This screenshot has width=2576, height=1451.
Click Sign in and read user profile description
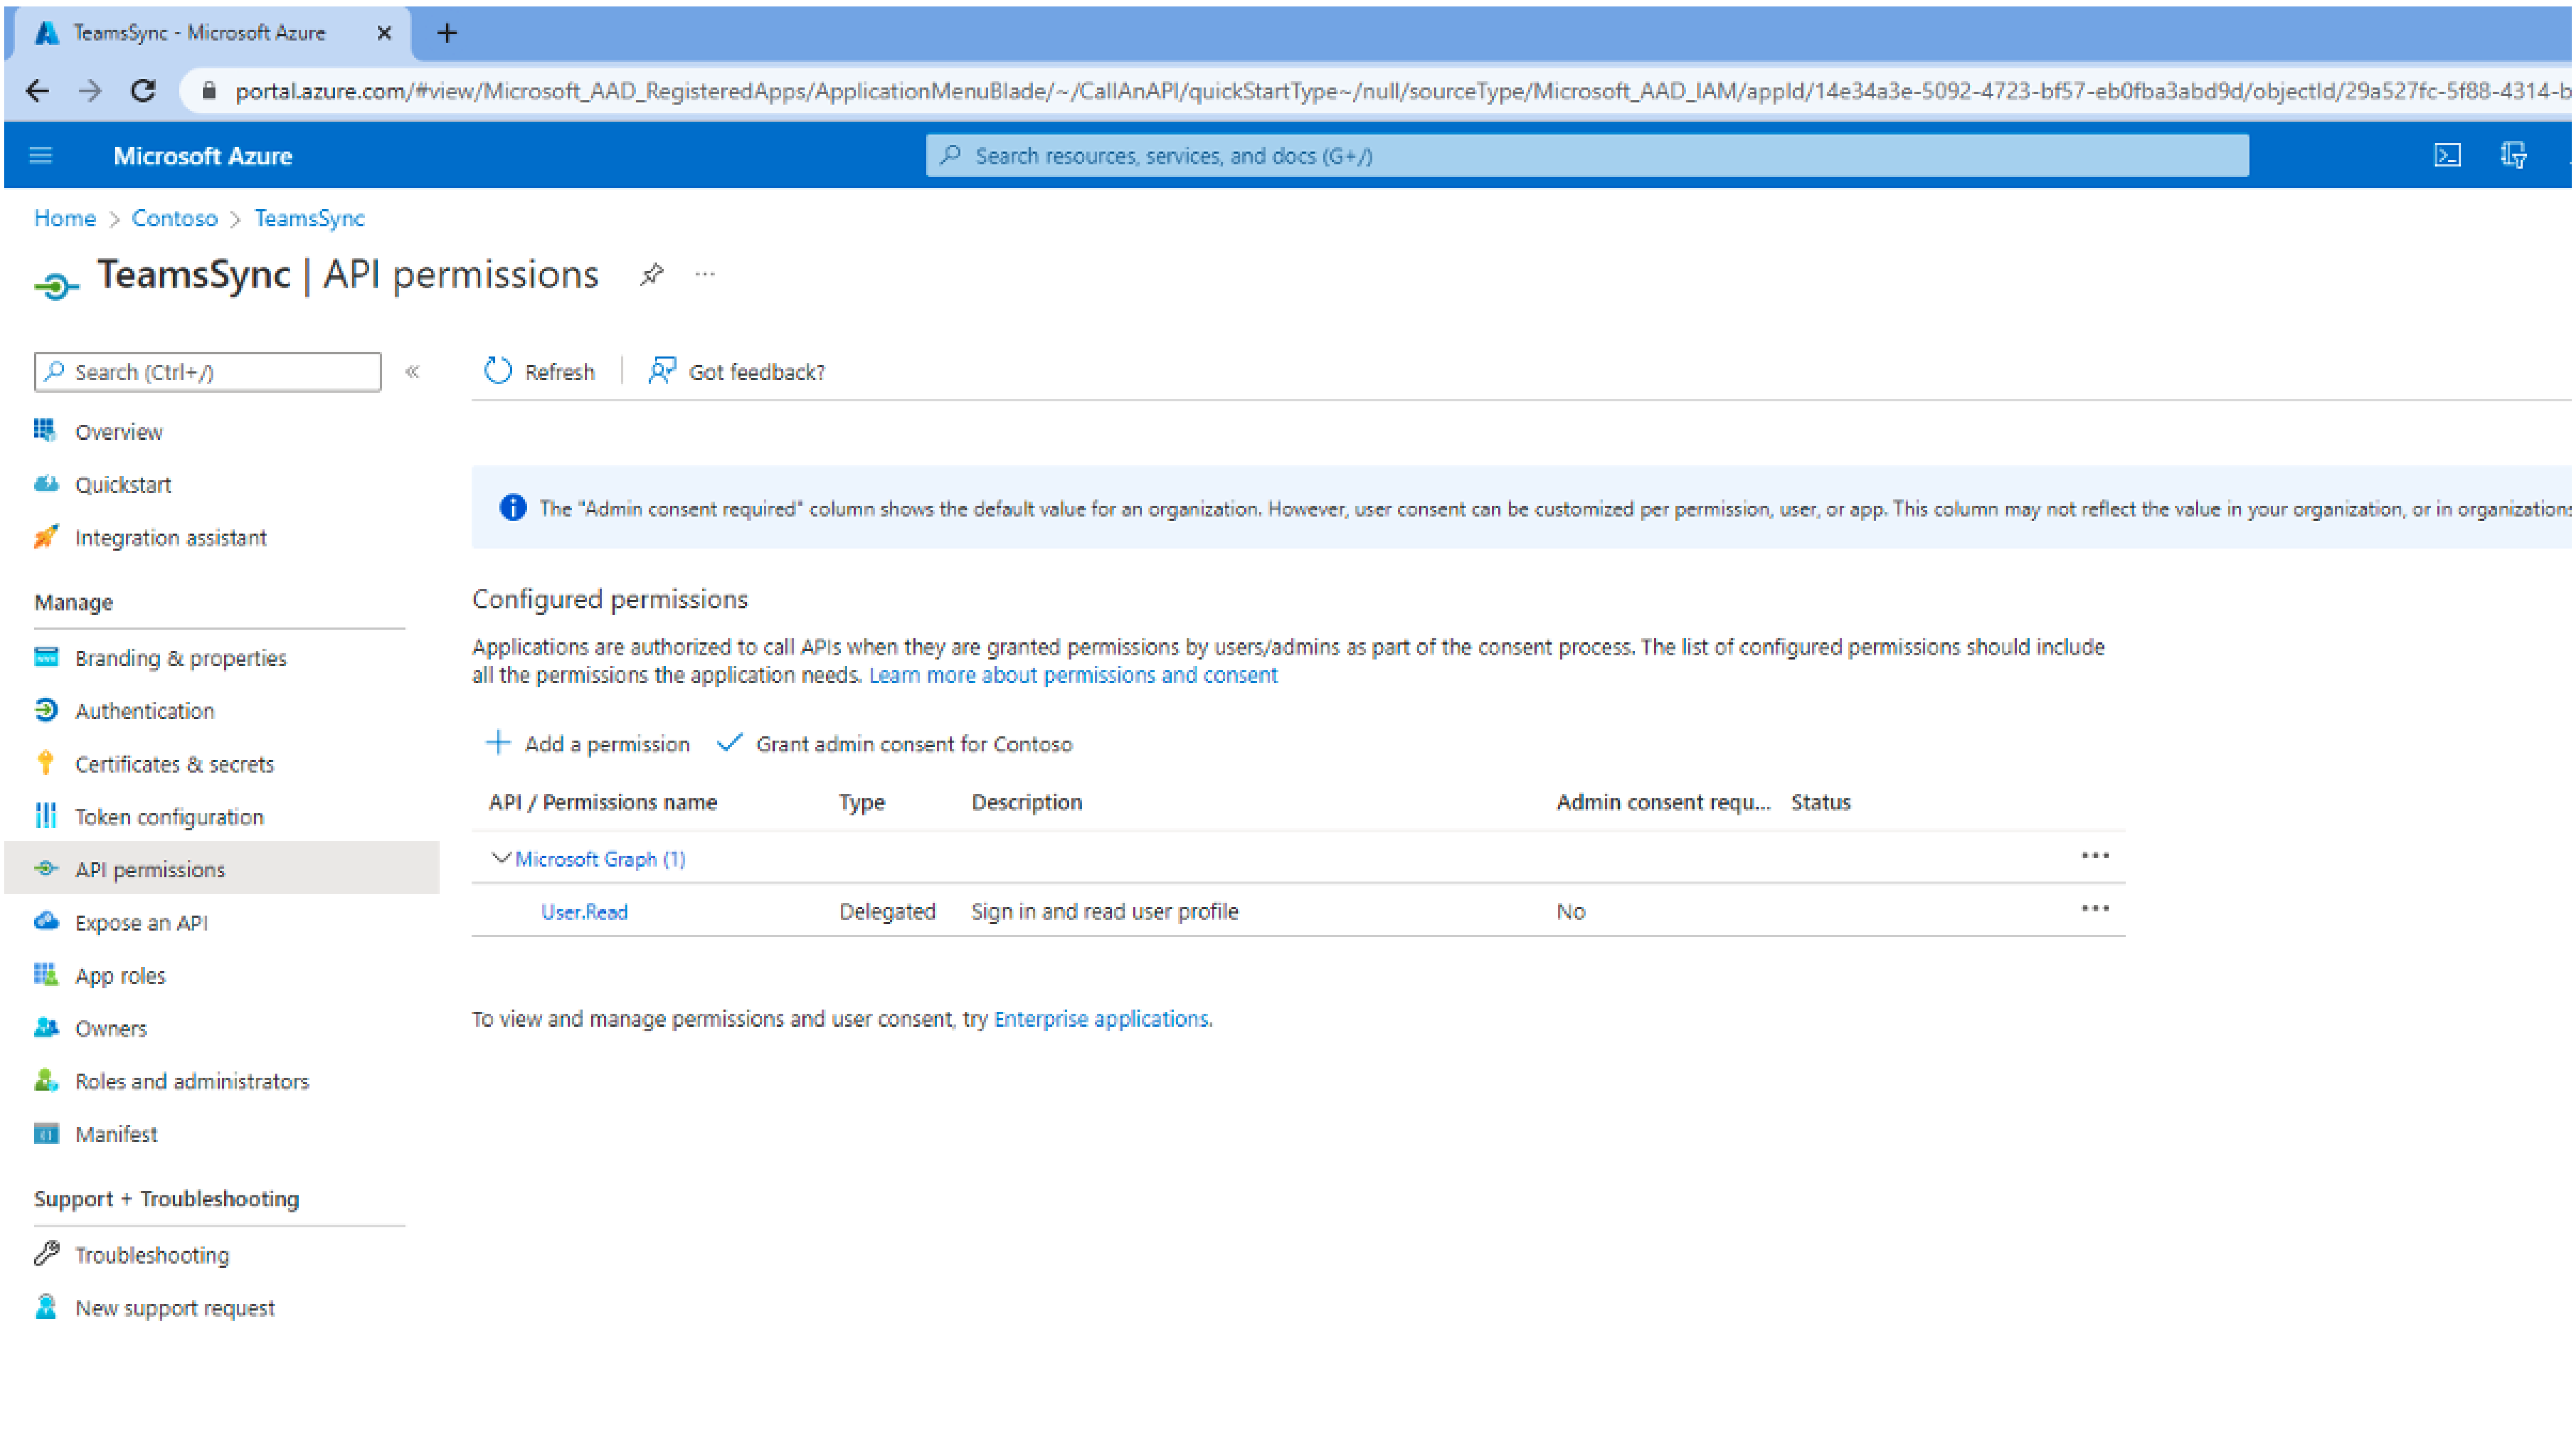point(1105,912)
